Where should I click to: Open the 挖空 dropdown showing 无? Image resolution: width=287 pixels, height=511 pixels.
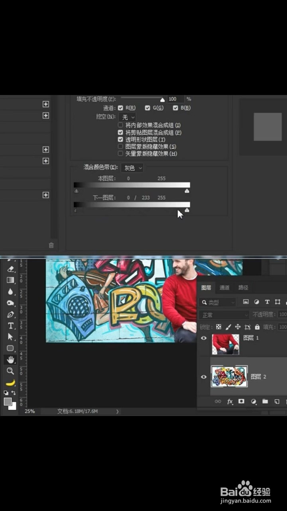pos(127,117)
